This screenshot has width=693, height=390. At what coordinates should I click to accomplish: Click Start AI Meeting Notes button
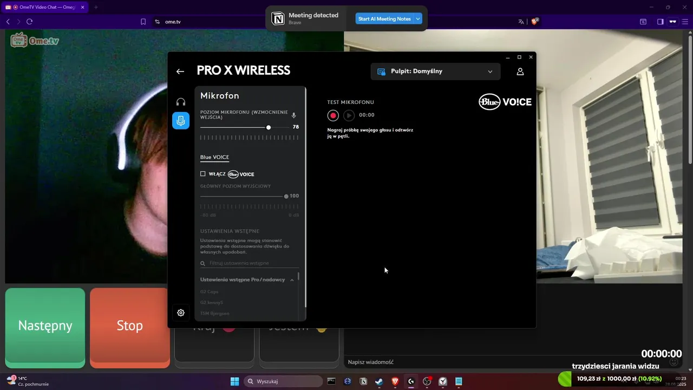(384, 19)
